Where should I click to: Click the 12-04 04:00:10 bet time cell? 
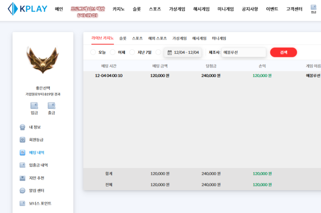pos(109,76)
